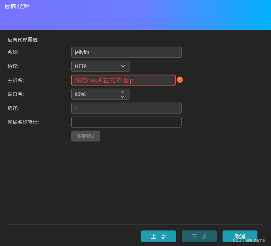The width and height of the screenshot is (271, 246).
Task: Focus the 网域名称转址 input field
Action: point(126,122)
